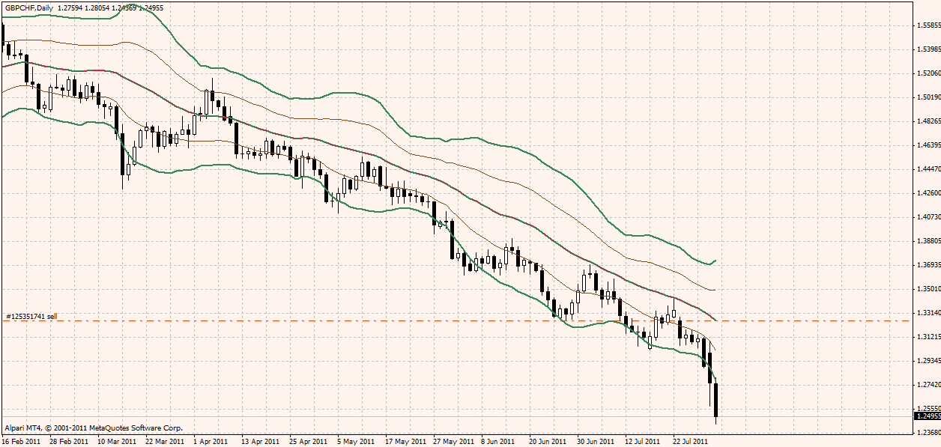Click the 22 Jul 2011 date label
The height and width of the screenshot is (447, 941).
[691, 442]
